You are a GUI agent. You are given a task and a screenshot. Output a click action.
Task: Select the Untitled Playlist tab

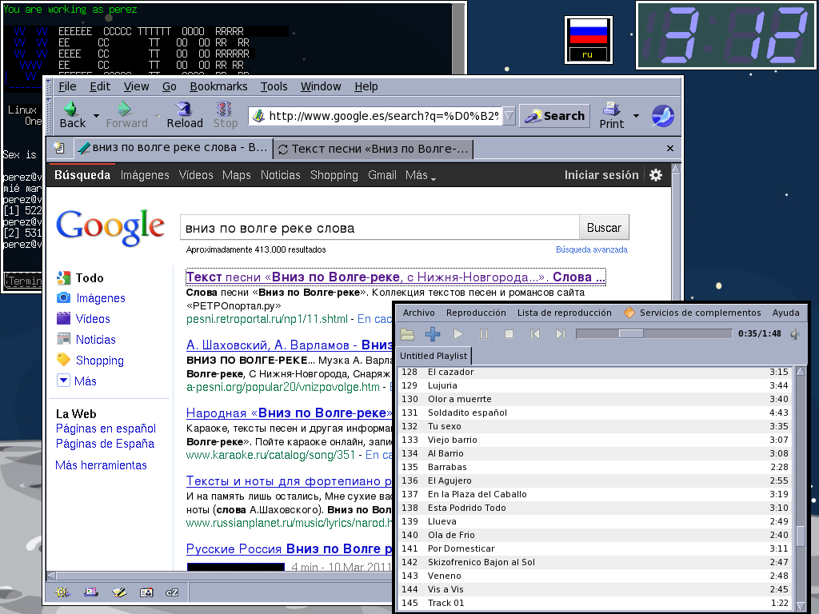(433, 356)
